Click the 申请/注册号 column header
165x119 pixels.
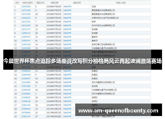[27, 3]
